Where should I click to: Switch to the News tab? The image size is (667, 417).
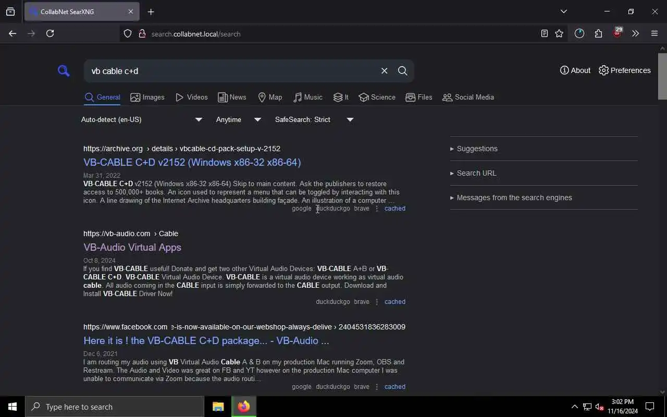point(232,97)
